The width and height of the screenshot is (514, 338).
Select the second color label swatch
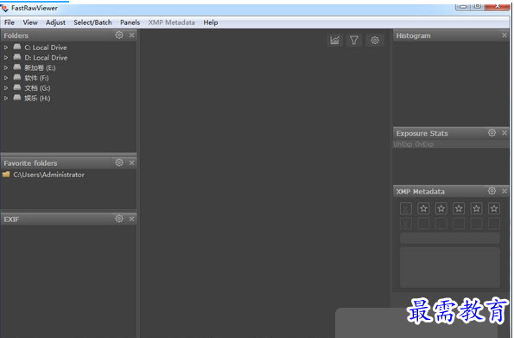(x=441, y=224)
